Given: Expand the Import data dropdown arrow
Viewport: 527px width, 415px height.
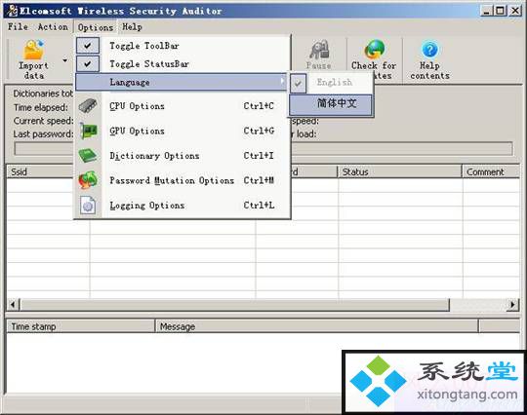Looking at the screenshot, I should [x=64, y=60].
